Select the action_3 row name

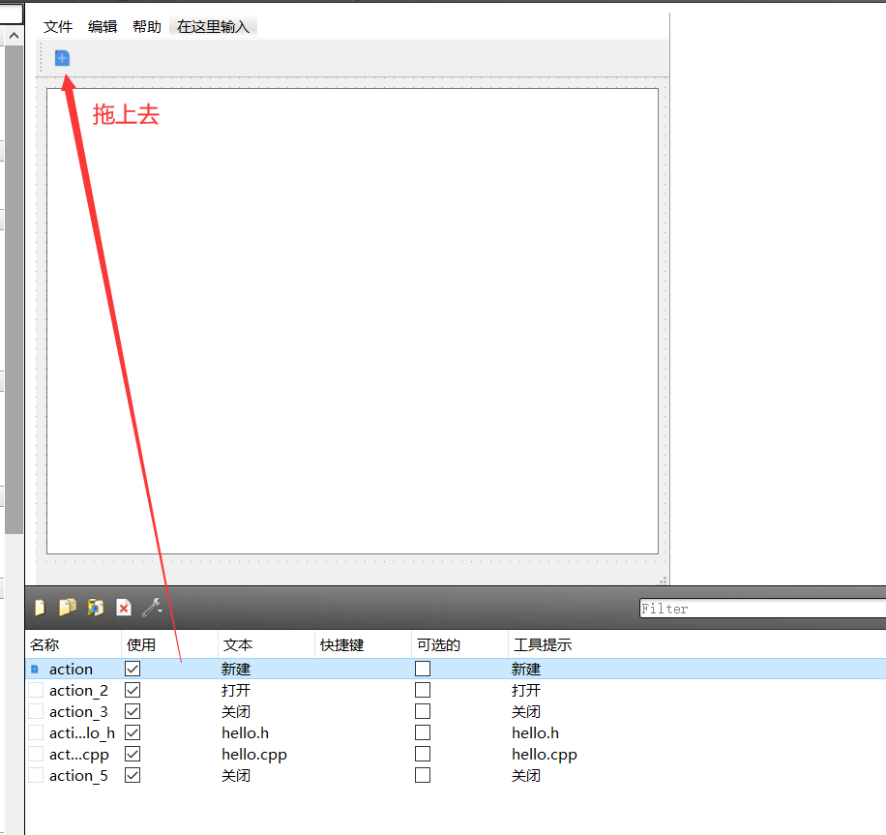tap(78, 712)
